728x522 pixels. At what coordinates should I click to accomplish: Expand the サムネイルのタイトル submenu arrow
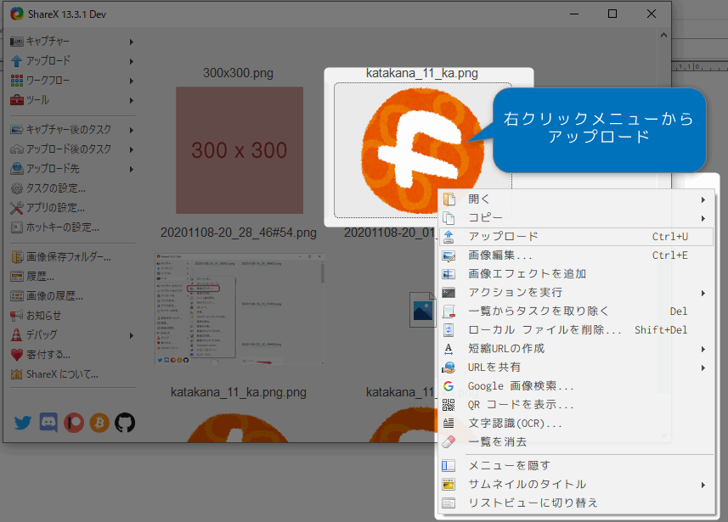tap(703, 485)
